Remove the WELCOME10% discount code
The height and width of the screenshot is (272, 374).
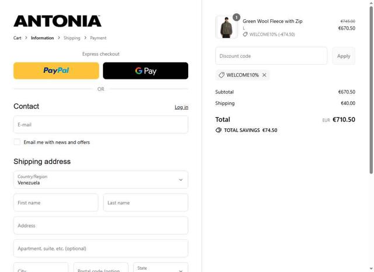[x=264, y=75]
